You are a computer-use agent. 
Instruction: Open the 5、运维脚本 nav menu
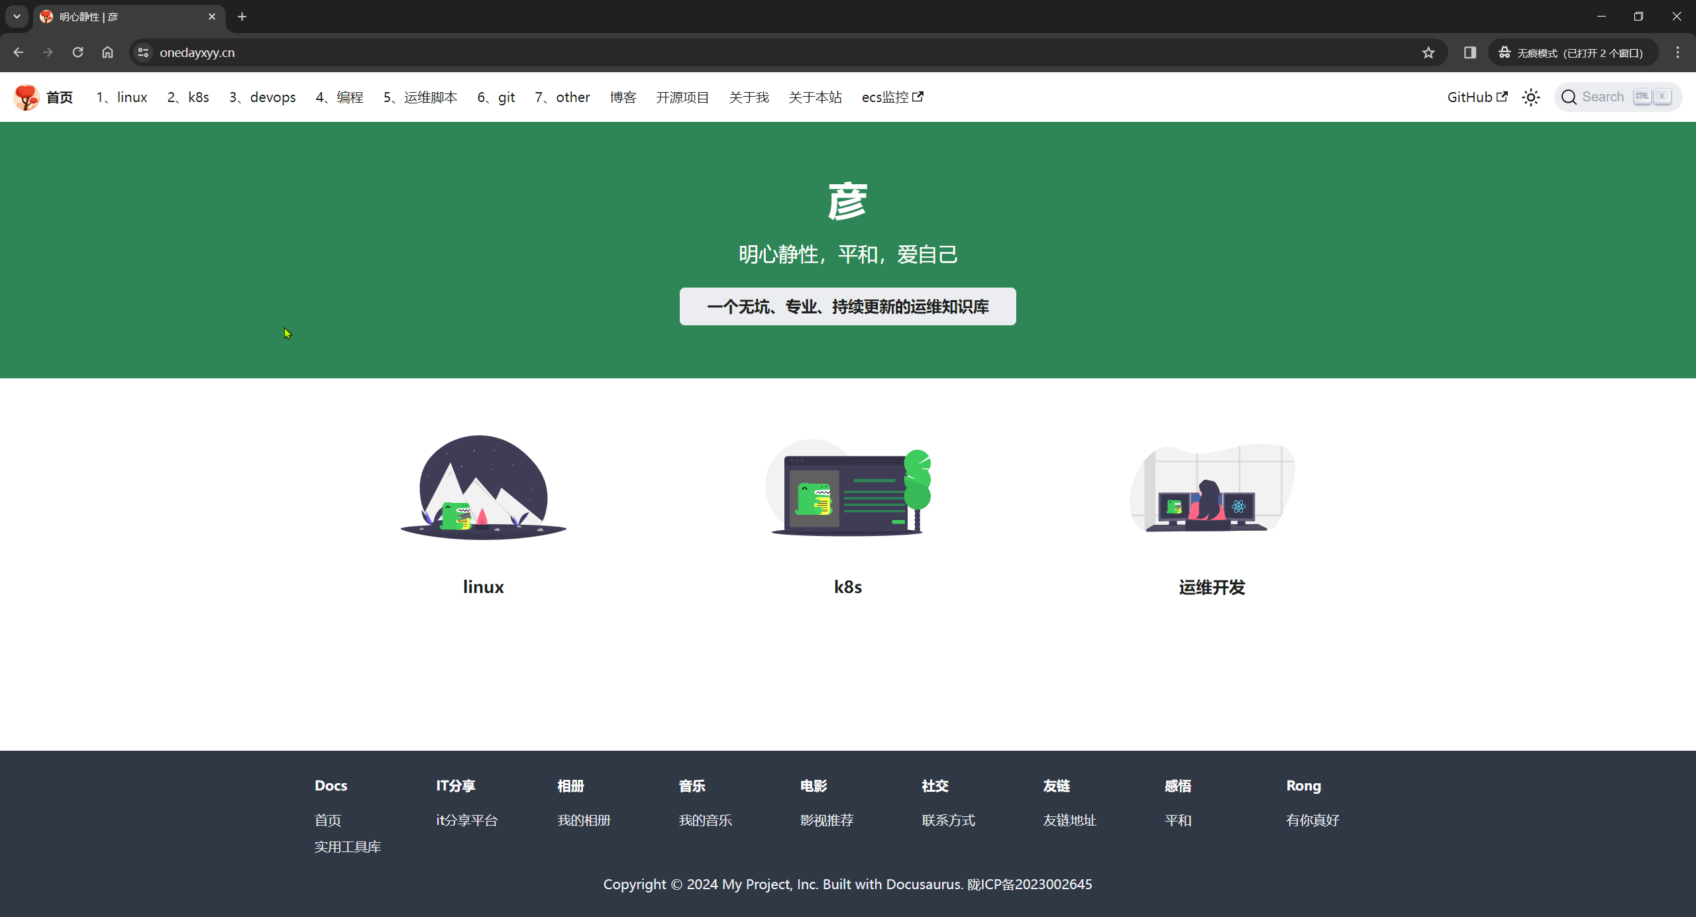click(x=420, y=97)
